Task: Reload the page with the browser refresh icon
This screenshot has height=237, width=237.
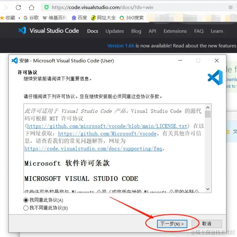Action: click(x=18, y=7)
